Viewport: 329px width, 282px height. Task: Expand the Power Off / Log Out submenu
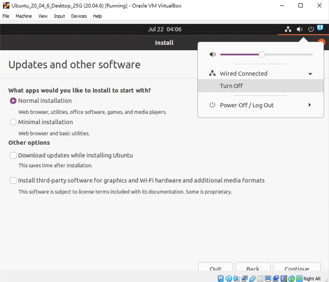click(x=310, y=105)
